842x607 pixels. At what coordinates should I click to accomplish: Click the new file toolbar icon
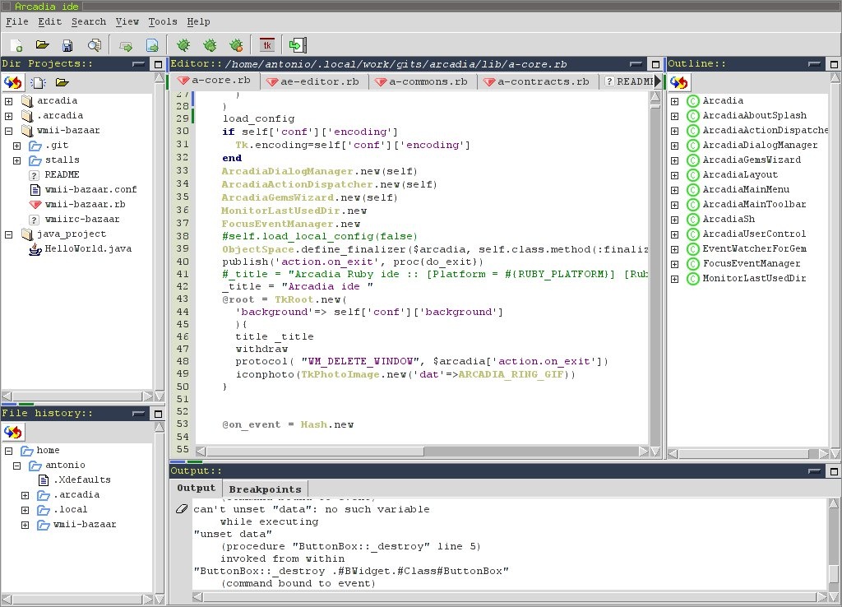click(x=16, y=45)
